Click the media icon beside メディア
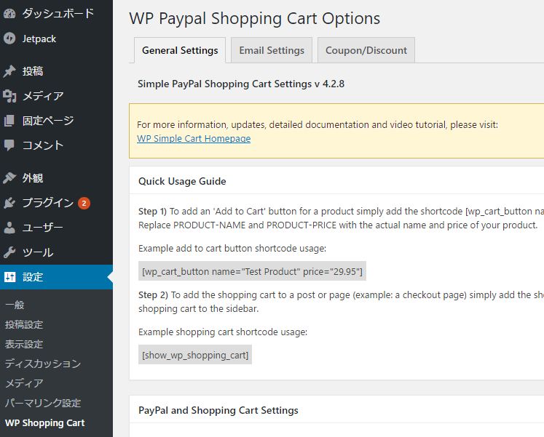Viewport: 544px width, 437px height. [x=9, y=96]
